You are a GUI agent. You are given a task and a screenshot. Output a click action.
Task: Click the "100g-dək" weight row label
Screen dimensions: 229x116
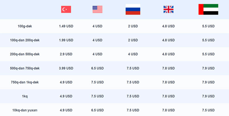25,26
